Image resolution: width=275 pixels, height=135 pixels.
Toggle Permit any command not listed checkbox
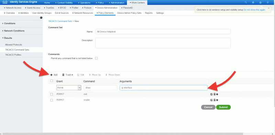tap(96, 58)
